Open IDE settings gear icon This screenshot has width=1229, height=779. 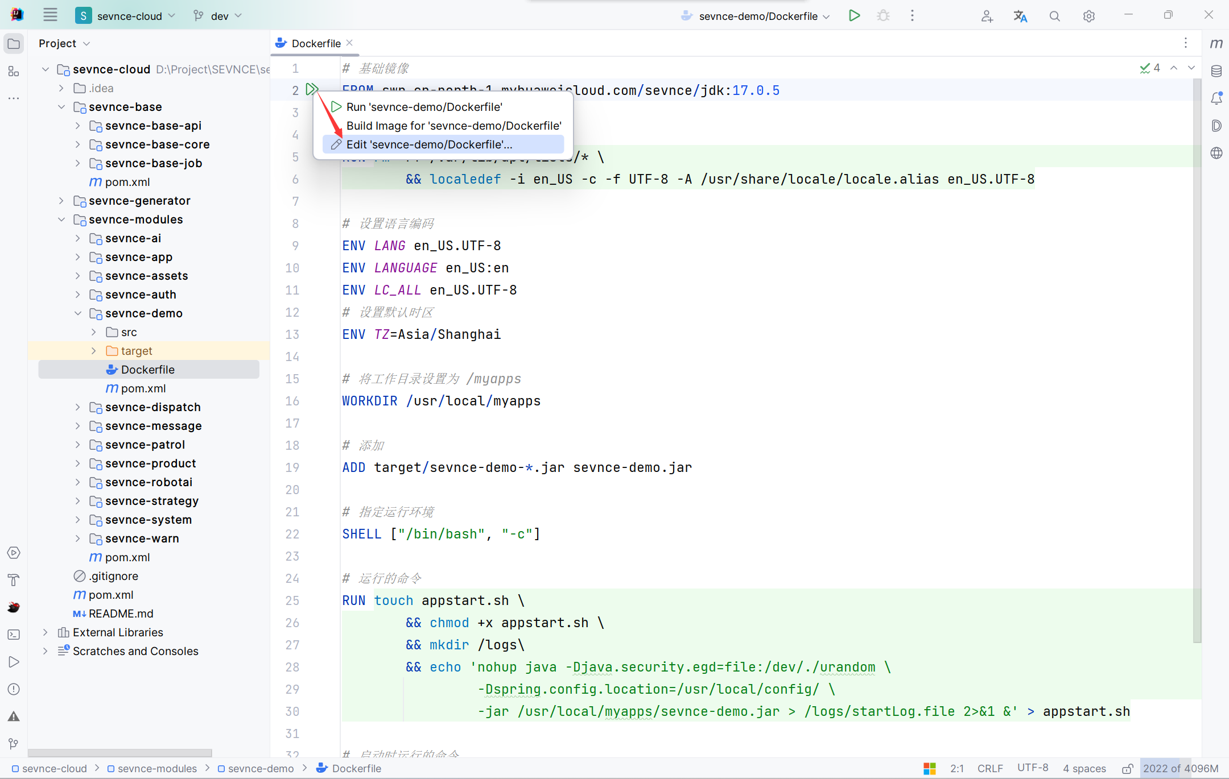point(1088,16)
